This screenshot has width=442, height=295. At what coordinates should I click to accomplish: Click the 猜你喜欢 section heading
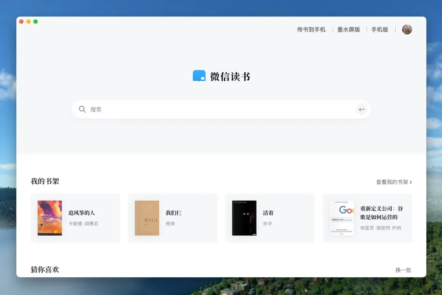(45, 270)
